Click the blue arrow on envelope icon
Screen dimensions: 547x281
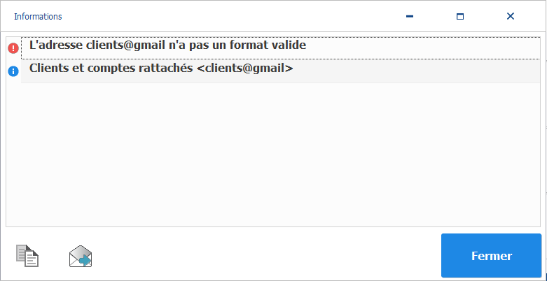pos(85,260)
